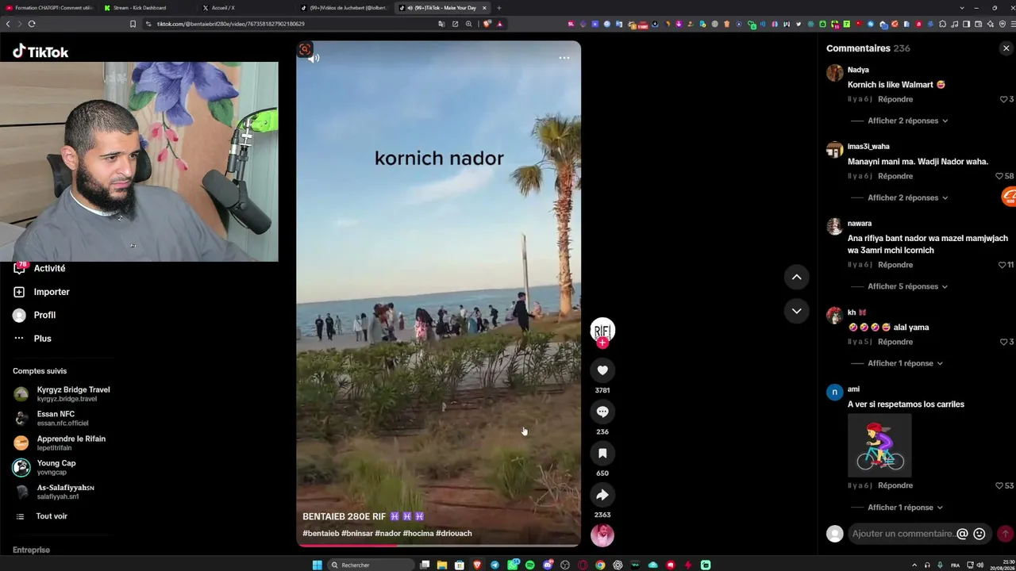Viewport: 1016px width, 571px height.
Task: Close the comments panel
Action: click(x=1006, y=48)
